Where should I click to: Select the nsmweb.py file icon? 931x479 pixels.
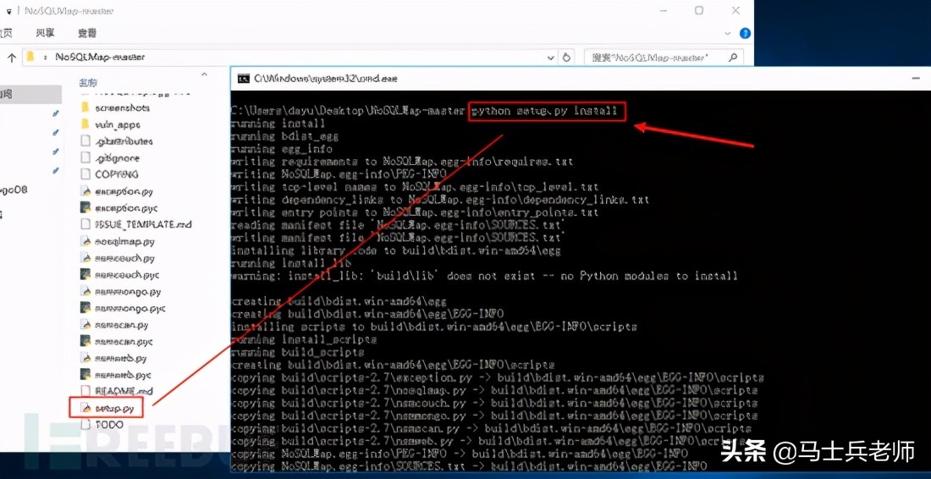pyautogui.click(x=85, y=358)
